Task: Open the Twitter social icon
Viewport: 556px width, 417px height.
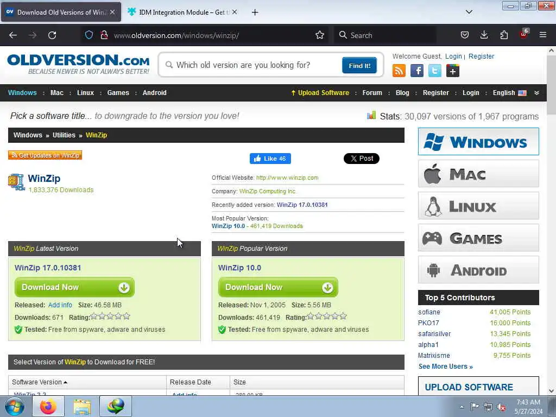Action: click(435, 71)
